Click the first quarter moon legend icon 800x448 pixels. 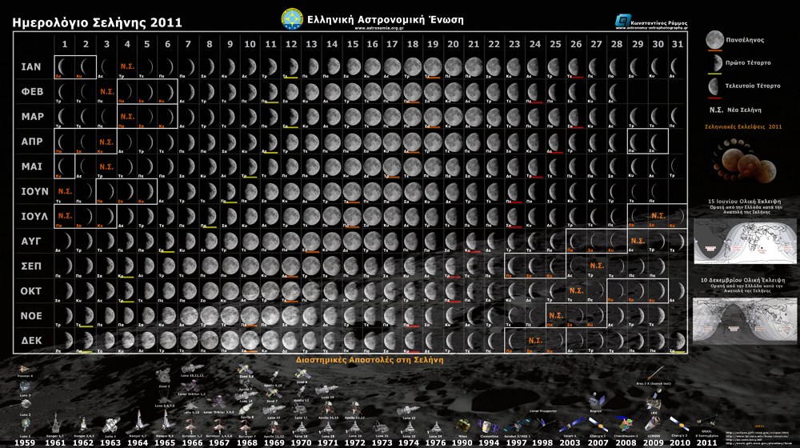pos(715,62)
